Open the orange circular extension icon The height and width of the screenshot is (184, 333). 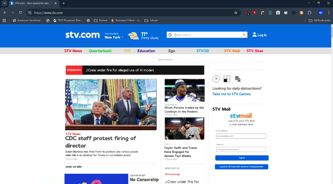[x=301, y=13]
